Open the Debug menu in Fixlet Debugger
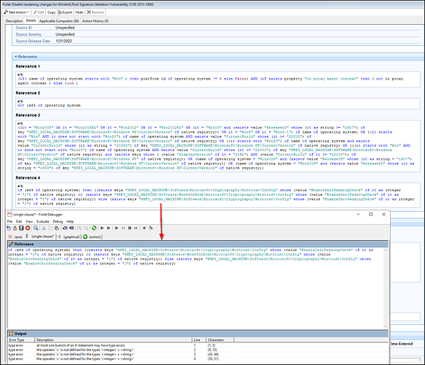 (x=58, y=221)
